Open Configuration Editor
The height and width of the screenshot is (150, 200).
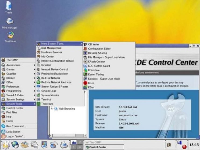pos(109,49)
